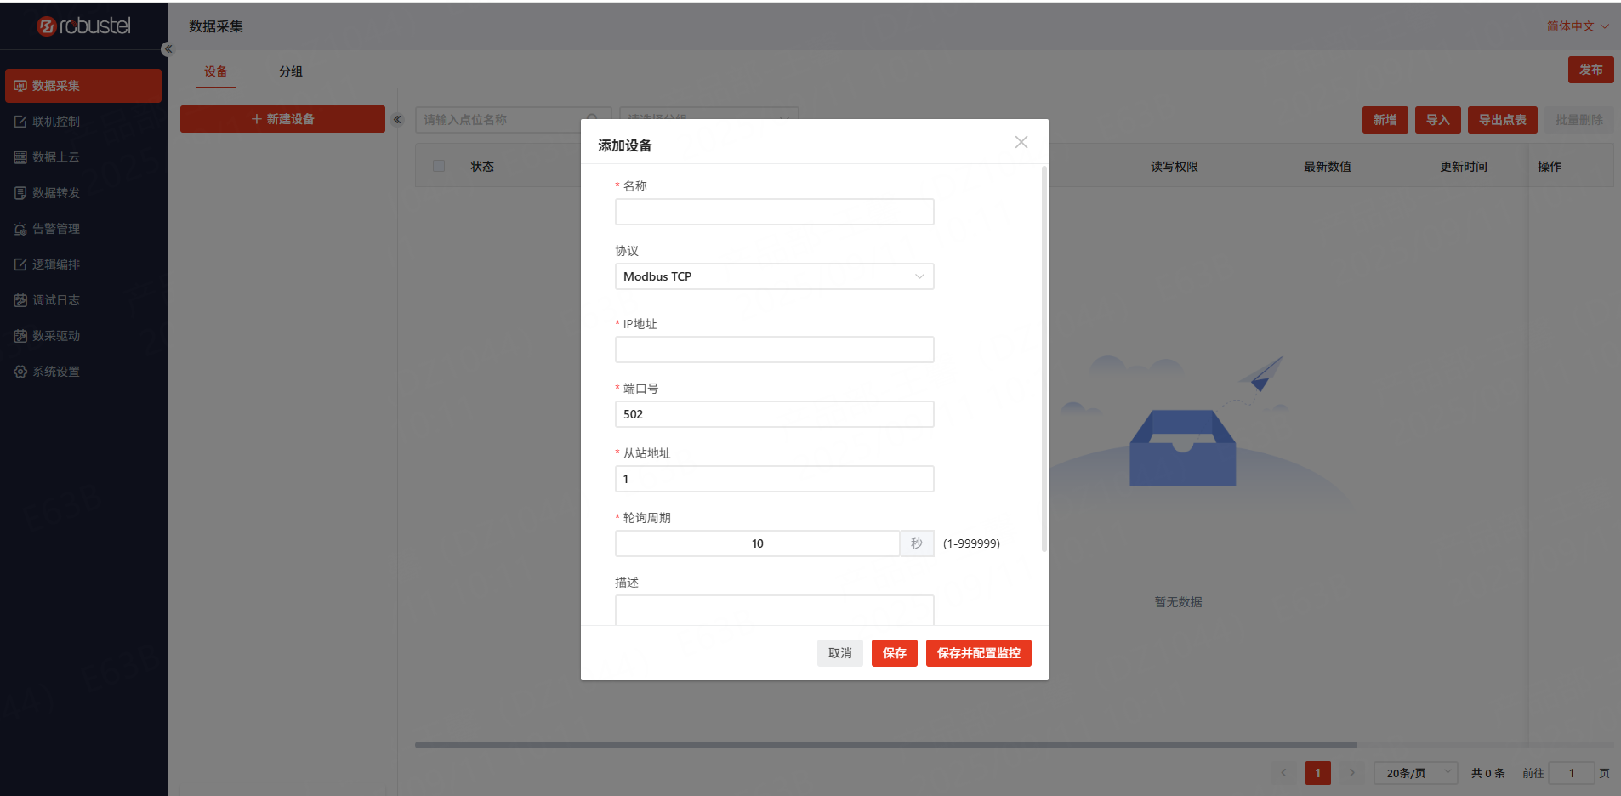Switch to the 分组 tab

tap(291, 71)
